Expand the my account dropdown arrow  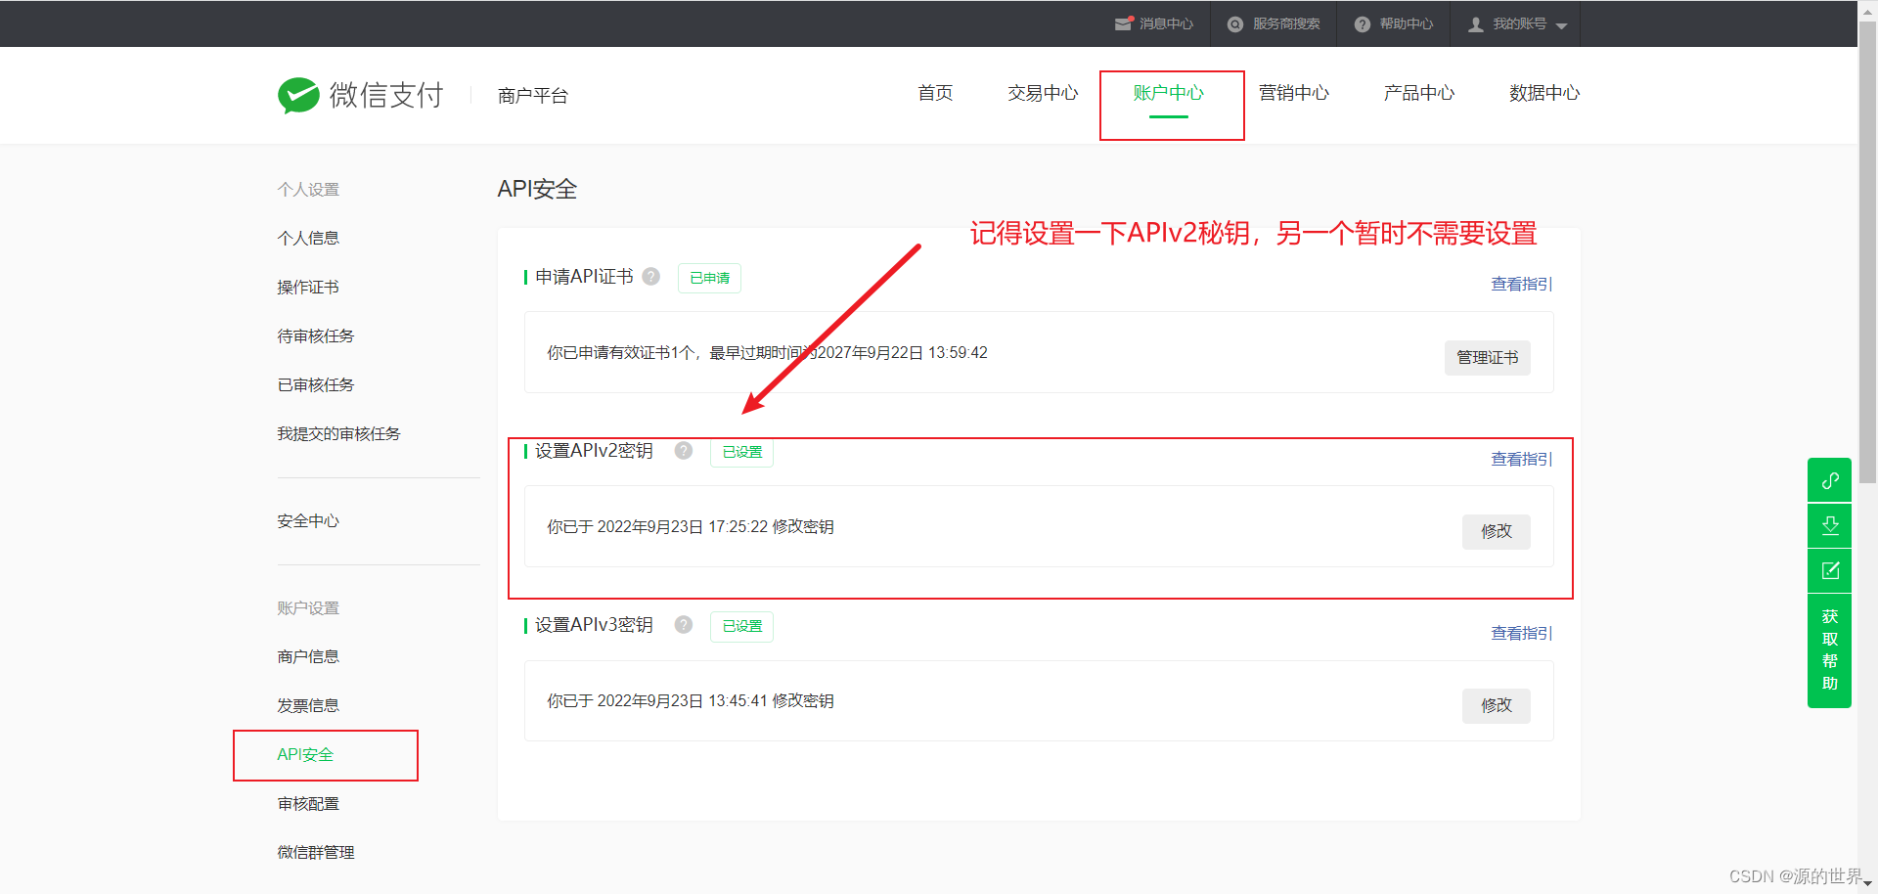coord(1561,26)
